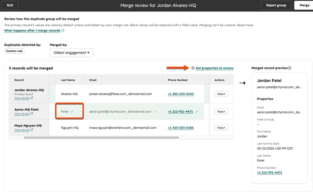View record for Maya Nguyen-HQ
313x192 pixels.
(22, 130)
